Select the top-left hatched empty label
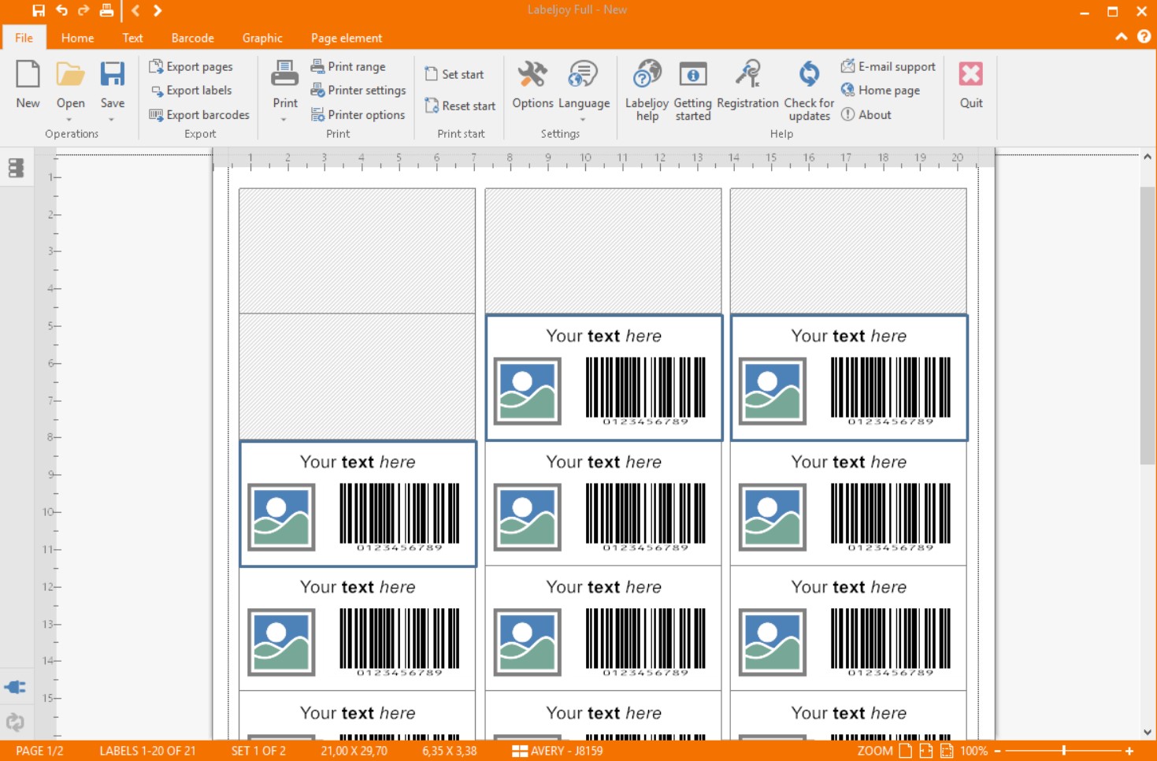This screenshot has width=1157, height=761. (357, 251)
